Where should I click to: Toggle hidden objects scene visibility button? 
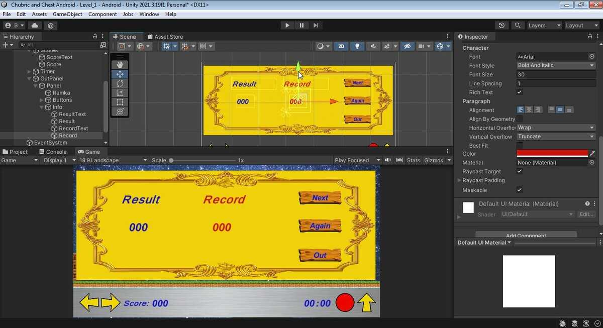pos(408,46)
